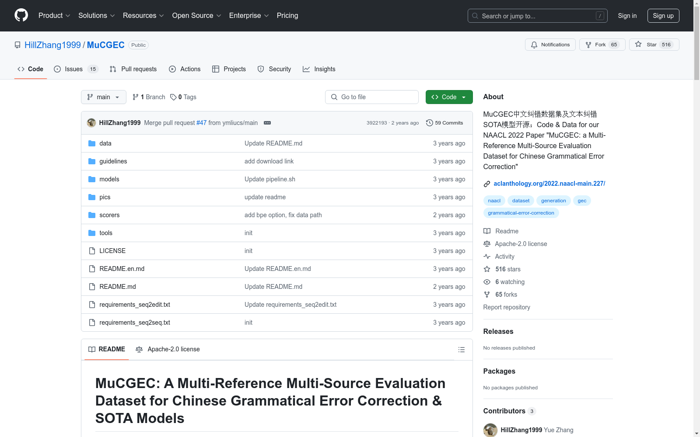
Task: Select the Code repository tab
Action: pyautogui.click(x=30, y=69)
